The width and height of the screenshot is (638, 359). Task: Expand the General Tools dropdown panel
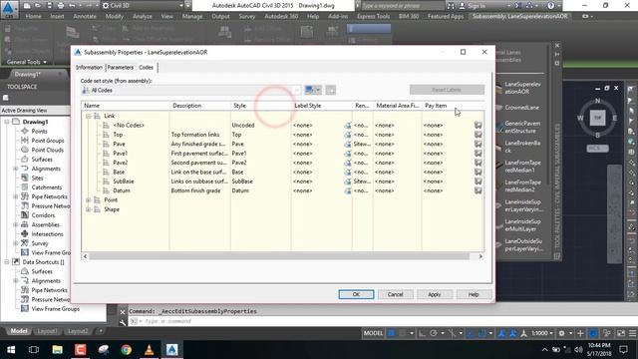(27, 62)
